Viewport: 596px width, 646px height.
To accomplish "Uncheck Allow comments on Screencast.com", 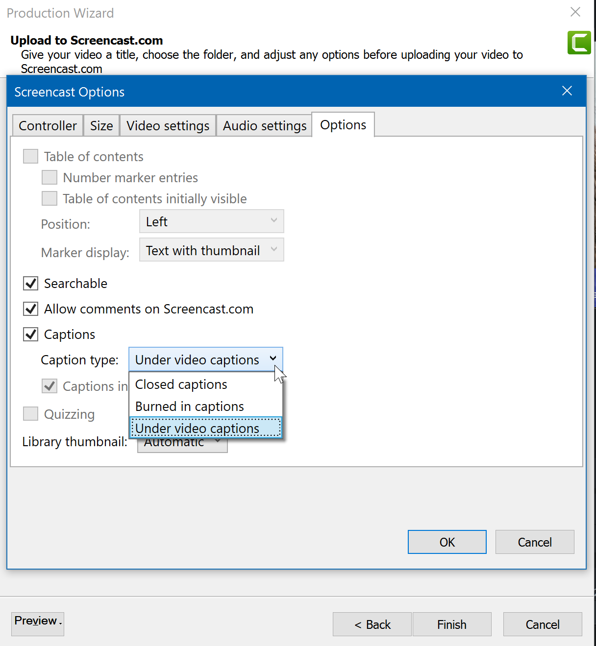I will point(31,309).
